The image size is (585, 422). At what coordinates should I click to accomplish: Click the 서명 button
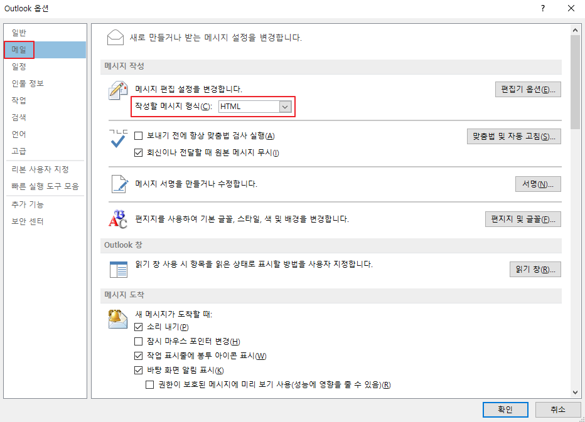pyautogui.click(x=538, y=184)
